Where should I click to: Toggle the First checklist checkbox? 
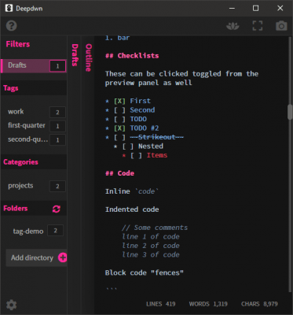119,101
